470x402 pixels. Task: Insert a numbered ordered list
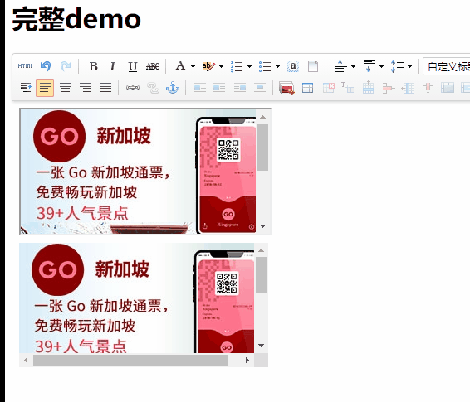click(237, 66)
